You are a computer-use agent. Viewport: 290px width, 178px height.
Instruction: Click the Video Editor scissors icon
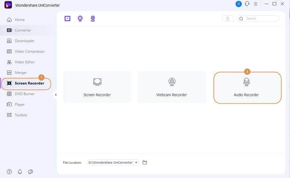click(x=9, y=62)
